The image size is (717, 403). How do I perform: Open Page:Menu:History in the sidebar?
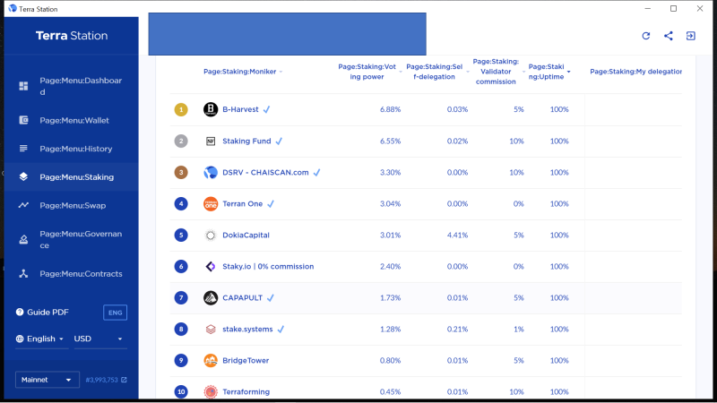pos(72,149)
